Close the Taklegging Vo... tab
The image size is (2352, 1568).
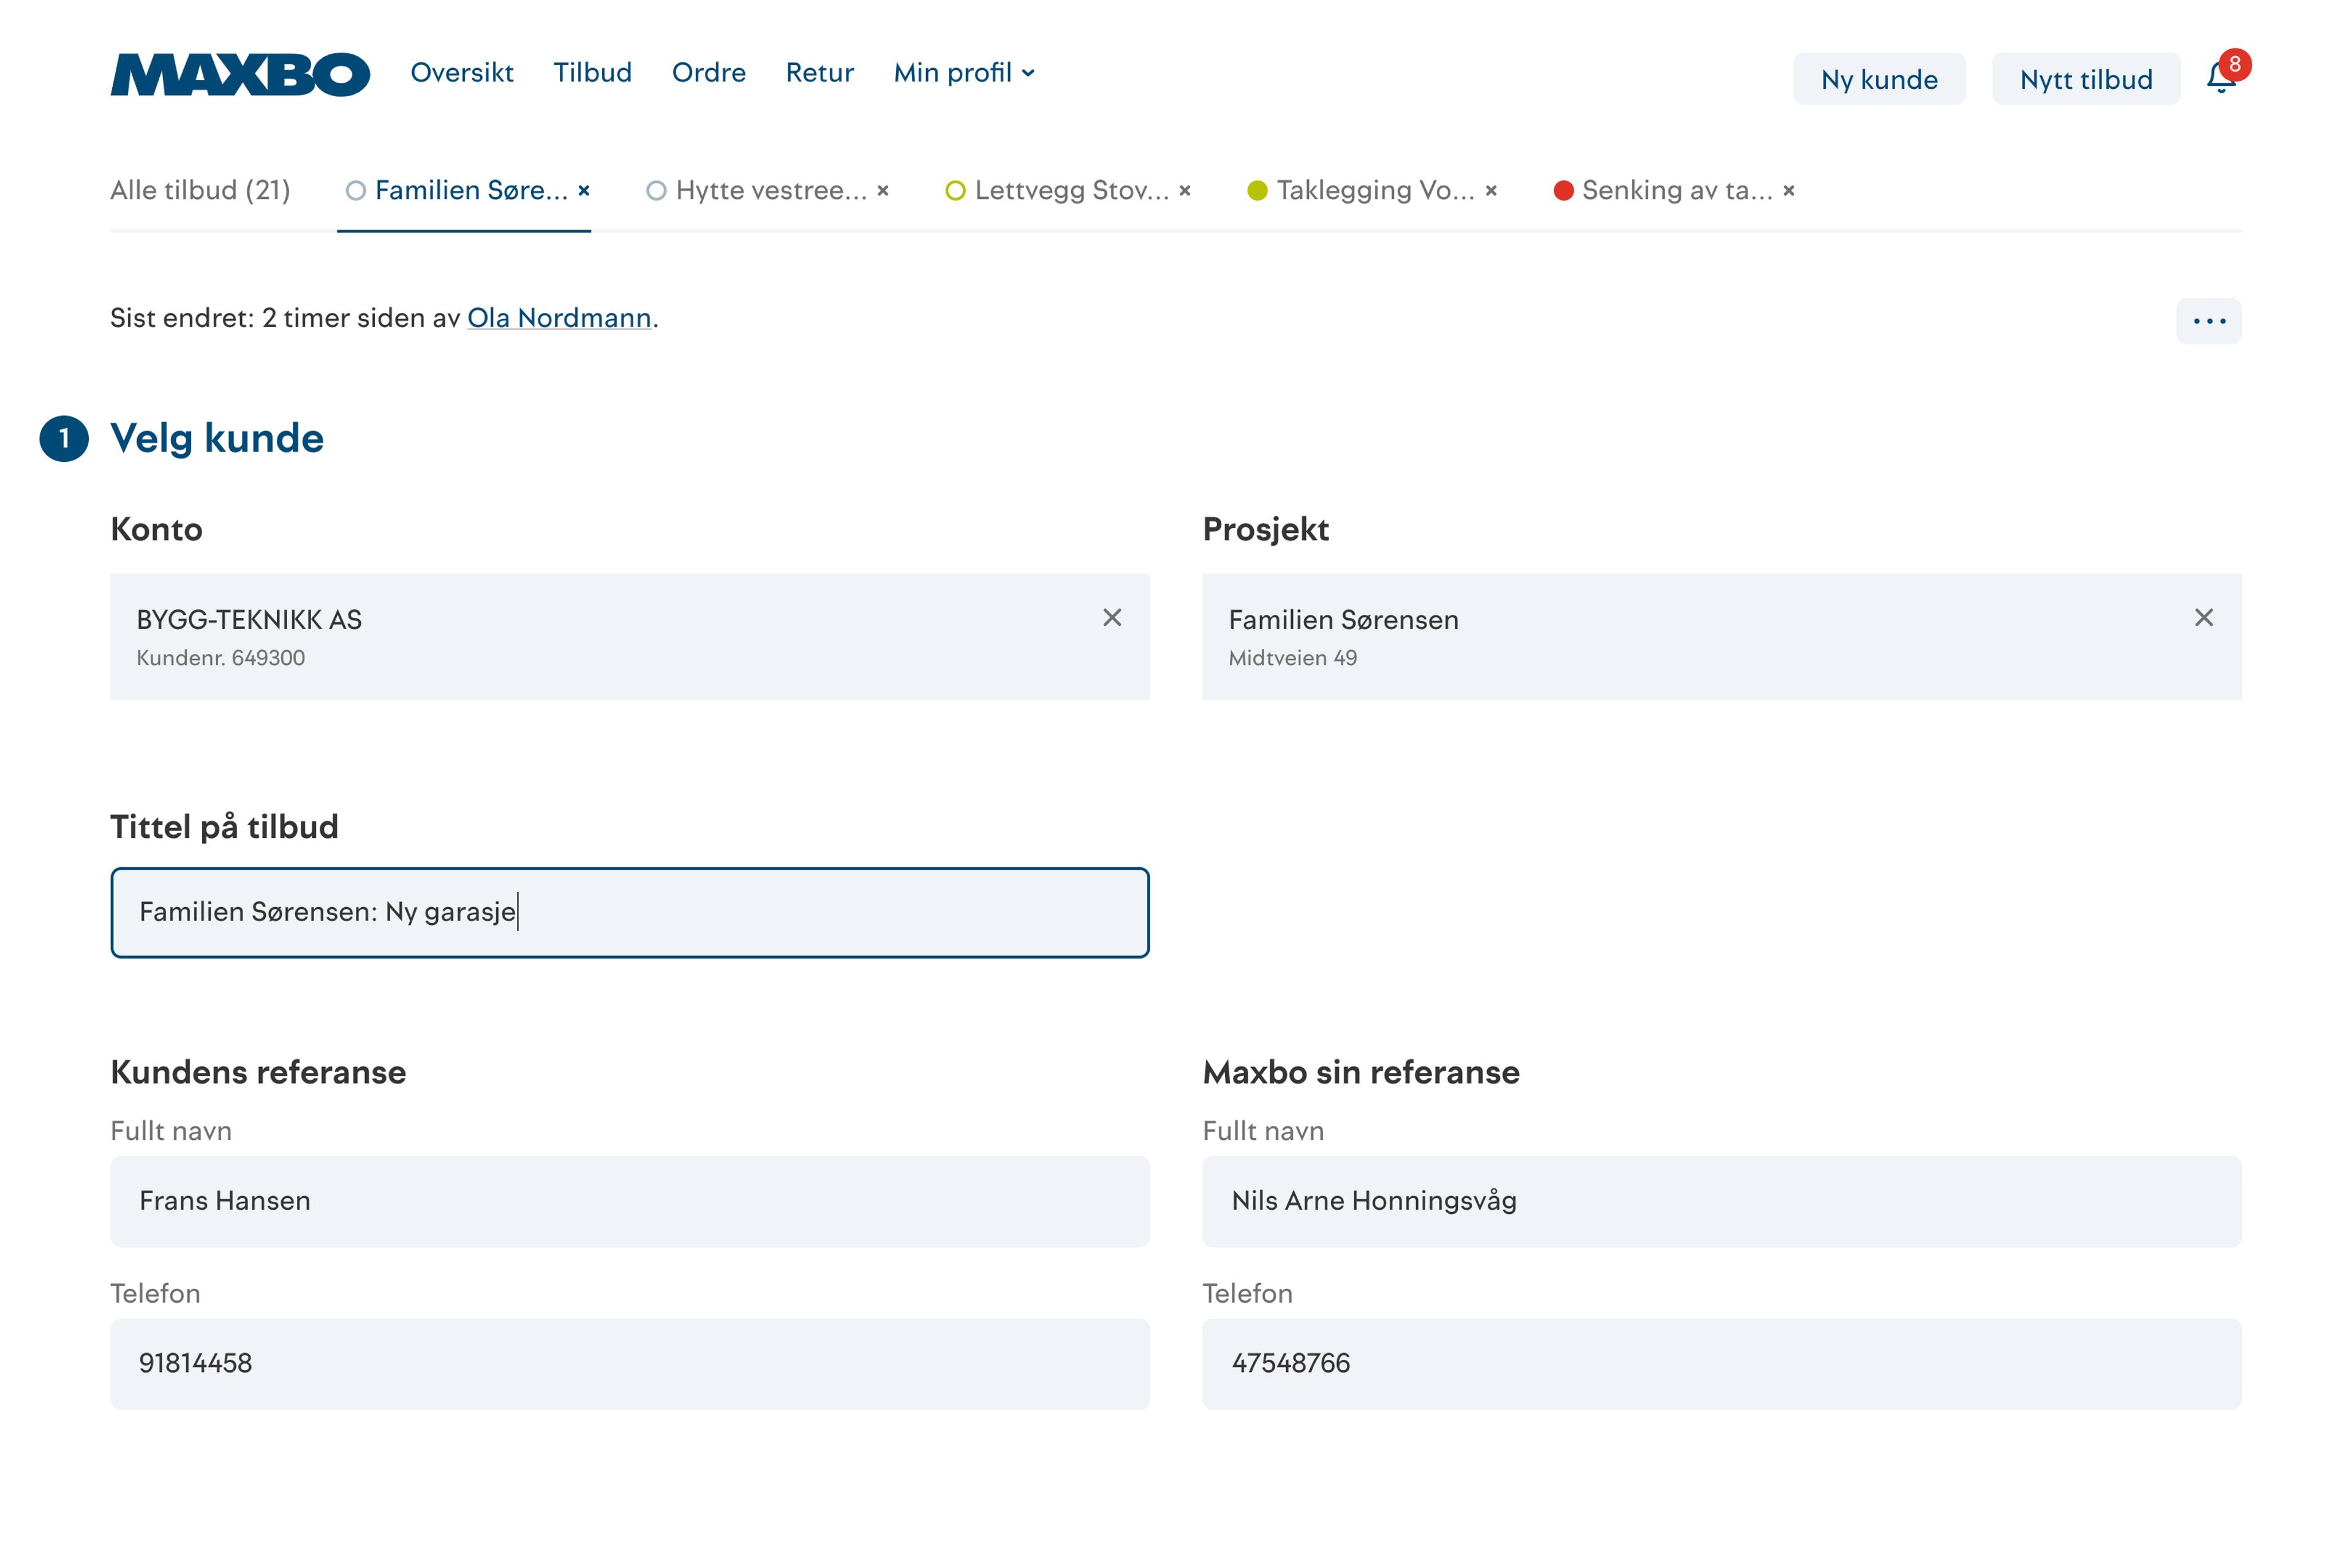pyautogui.click(x=1491, y=190)
